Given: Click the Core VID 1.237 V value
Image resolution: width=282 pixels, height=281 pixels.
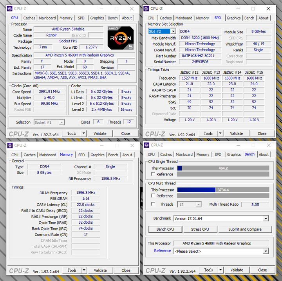Looking at the screenshot, I should click(x=91, y=47).
